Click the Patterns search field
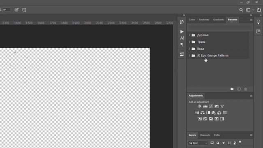 [220, 28]
